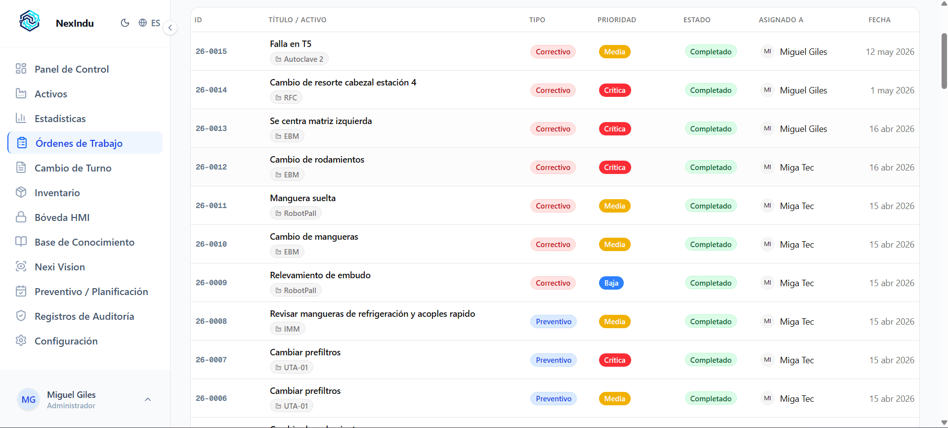
Task: Click the MG user avatar
Action: tap(29, 399)
